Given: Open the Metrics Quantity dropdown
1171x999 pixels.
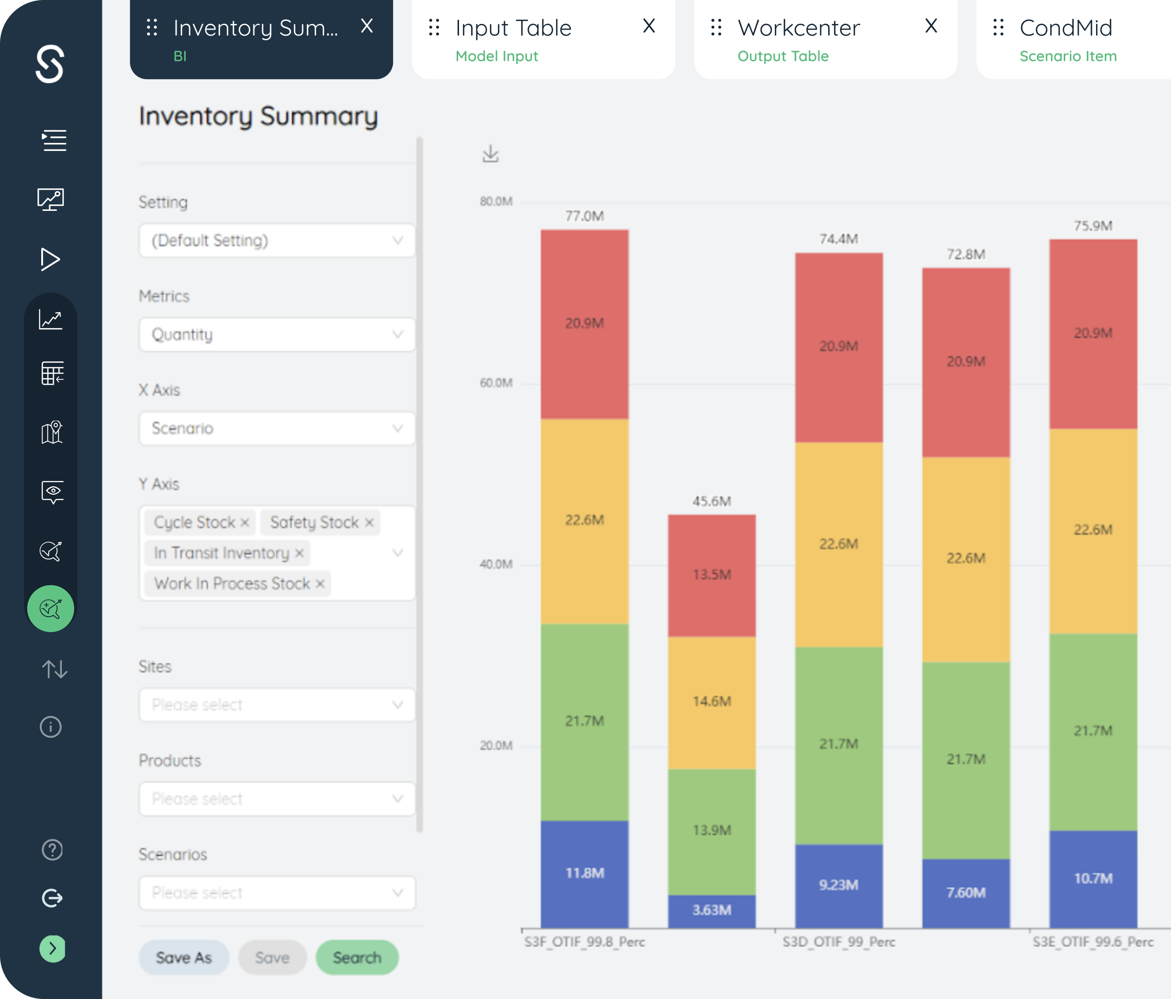Looking at the screenshot, I should click(277, 335).
